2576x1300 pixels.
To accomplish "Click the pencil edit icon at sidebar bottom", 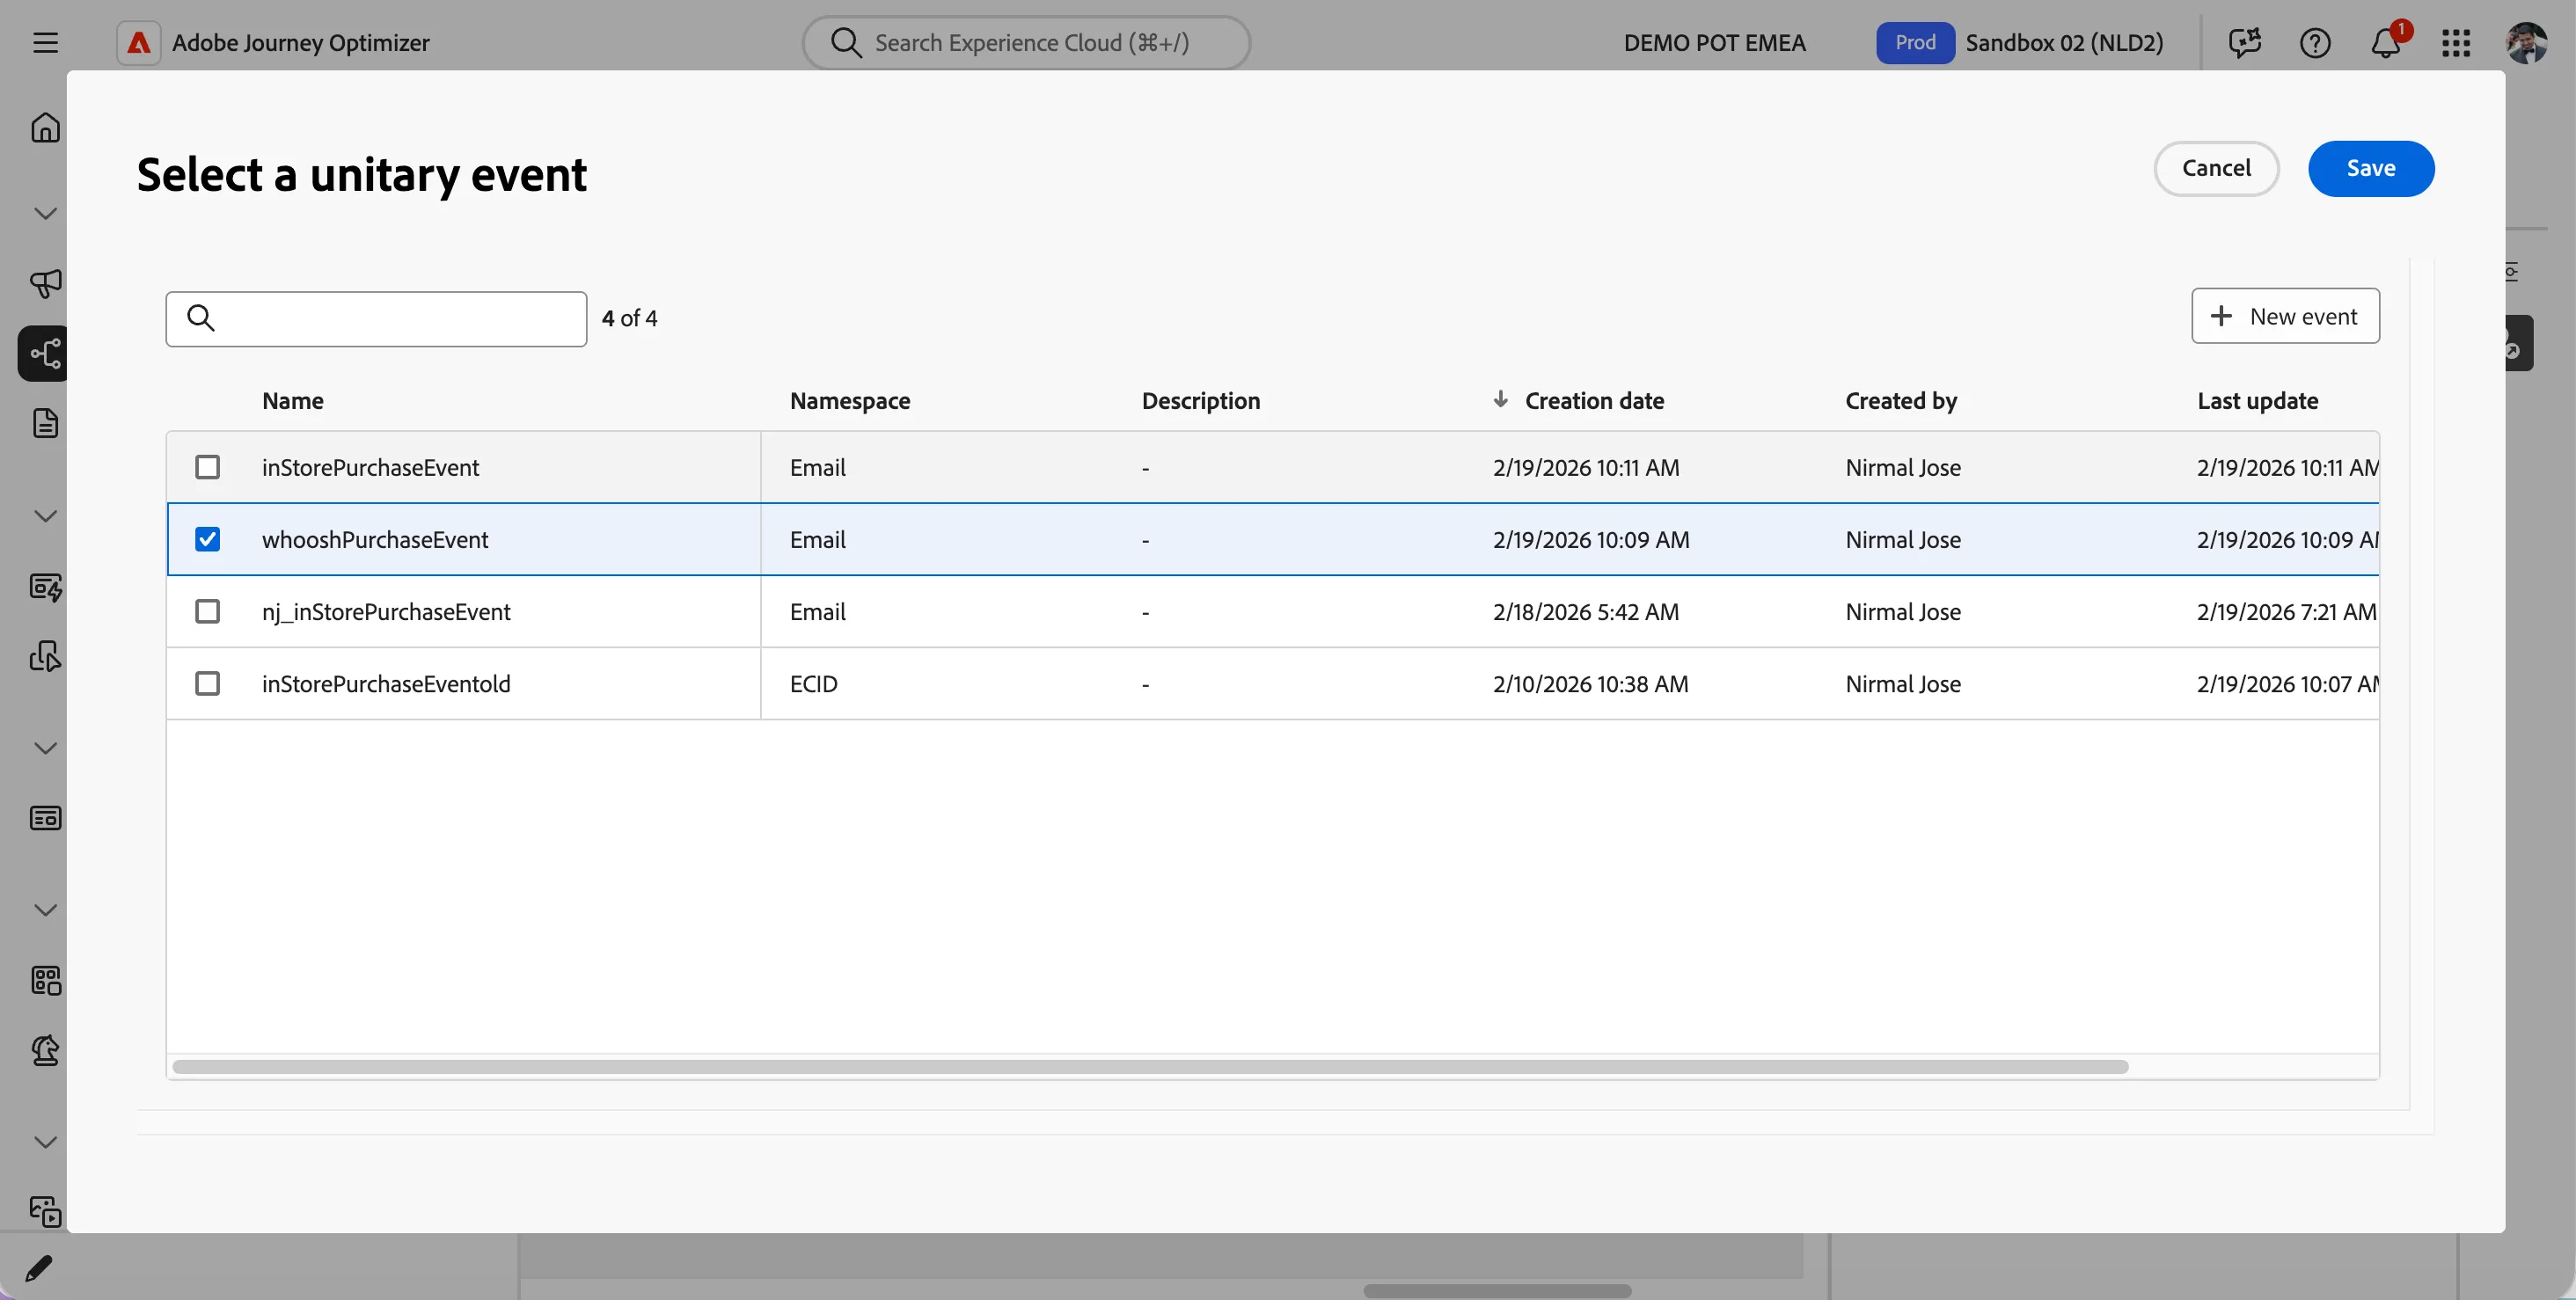I will pos(38,1268).
